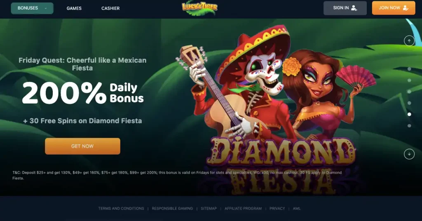Open the Privacy link
The image size is (422, 221).
pyautogui.click(x=277, y=208)
